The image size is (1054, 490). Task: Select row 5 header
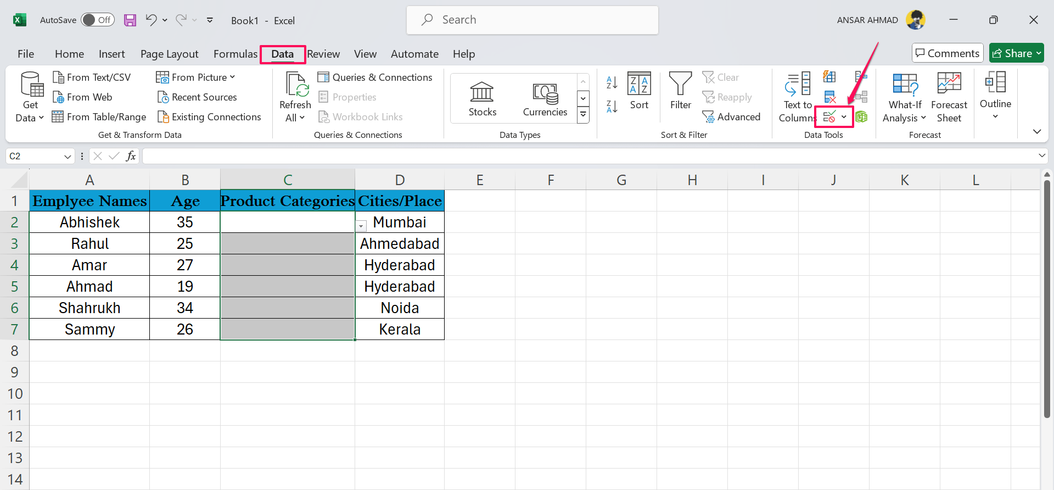tap(14, 286)
